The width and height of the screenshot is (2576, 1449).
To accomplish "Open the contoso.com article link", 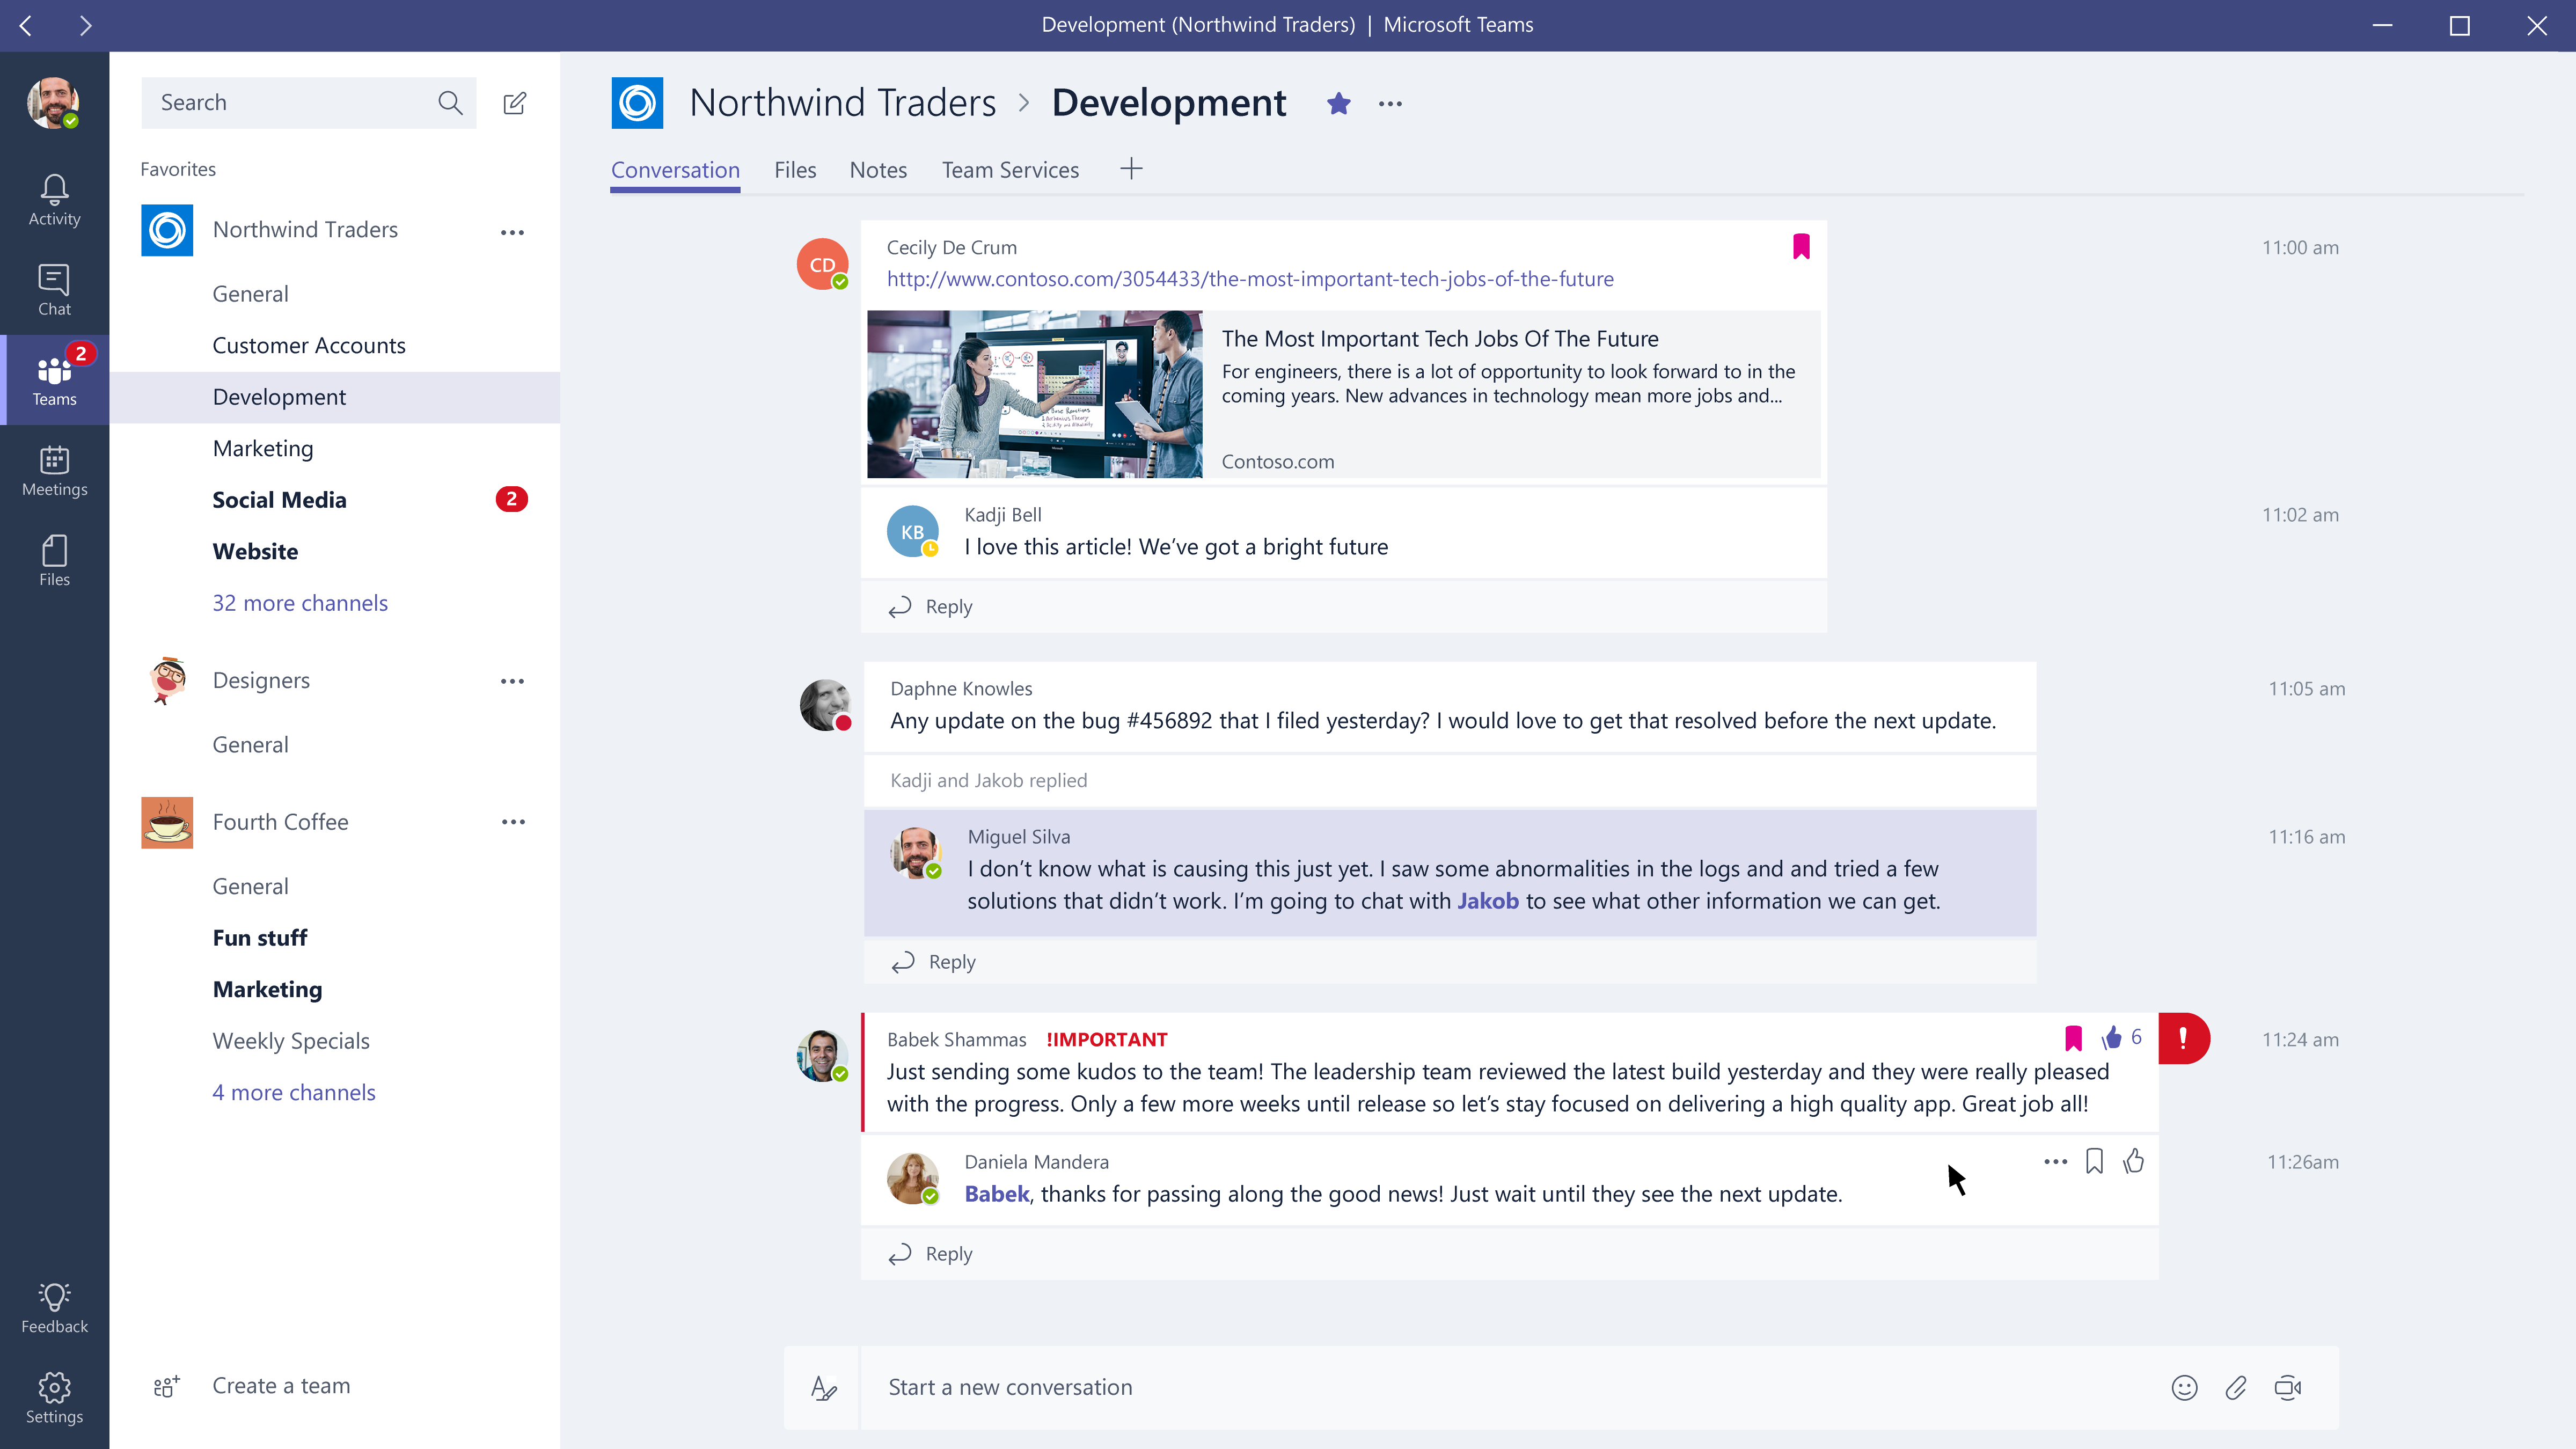I will [1249, 278].
